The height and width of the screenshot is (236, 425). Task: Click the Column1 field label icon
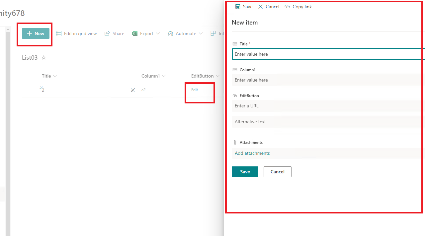(235, 70)
